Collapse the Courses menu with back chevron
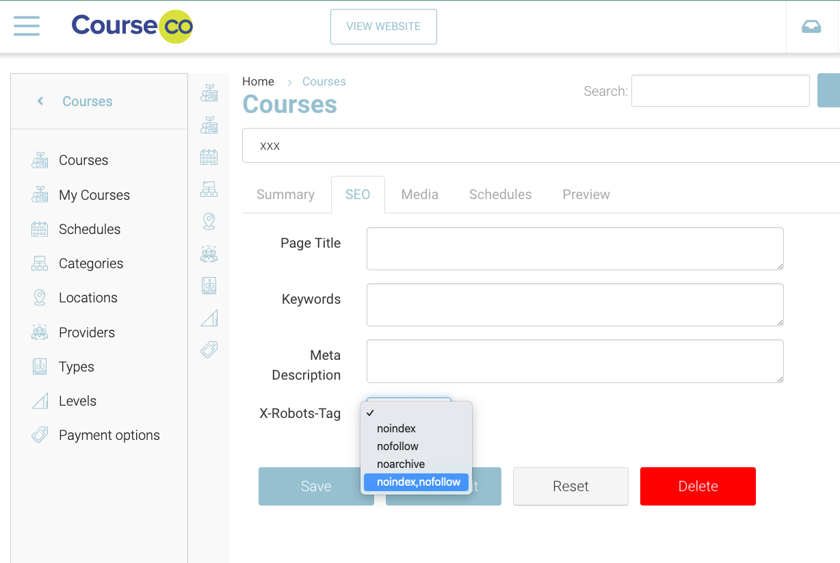 [x=40, y=101]
